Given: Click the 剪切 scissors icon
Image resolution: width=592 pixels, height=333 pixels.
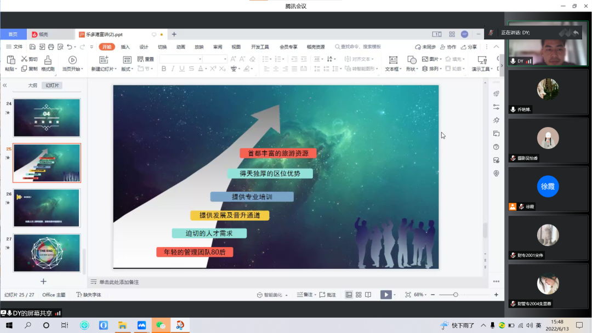Looking at the screenshot, I should [25, 59].
